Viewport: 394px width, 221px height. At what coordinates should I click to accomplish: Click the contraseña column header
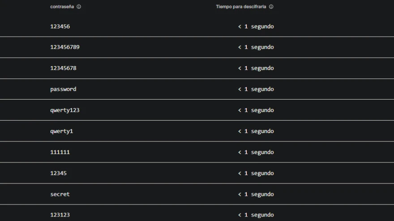tap(62, 7)
